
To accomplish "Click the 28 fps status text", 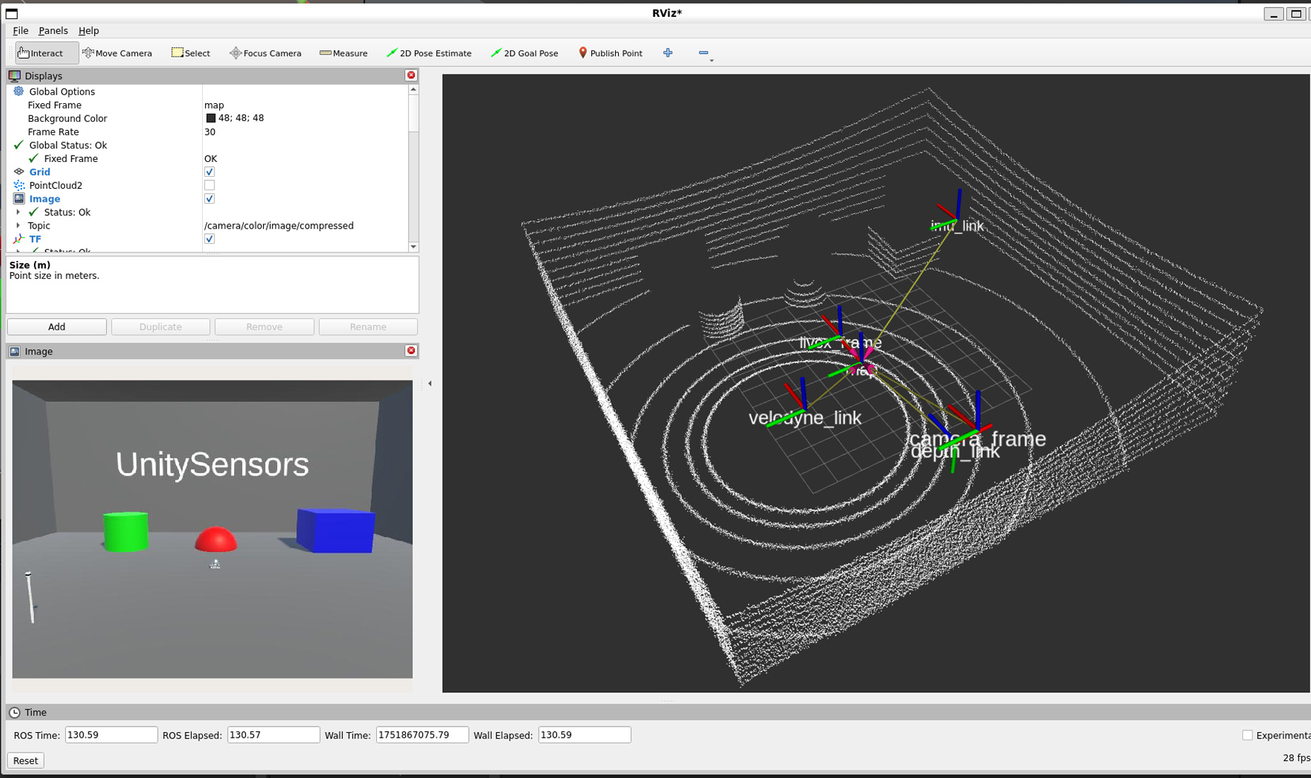I will tap(1296, 757).
